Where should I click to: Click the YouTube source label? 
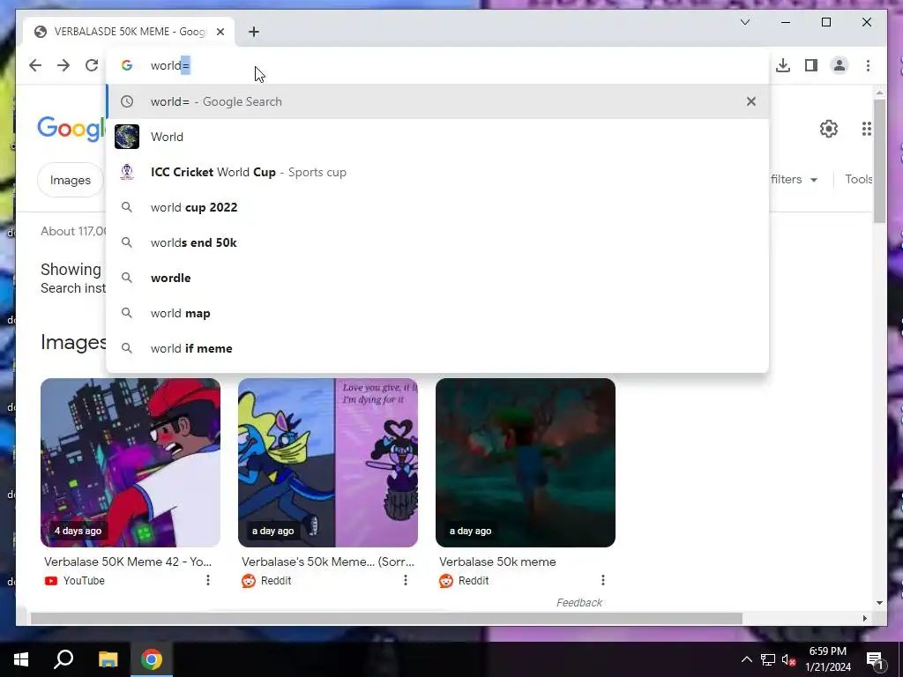tap(84, 581)
